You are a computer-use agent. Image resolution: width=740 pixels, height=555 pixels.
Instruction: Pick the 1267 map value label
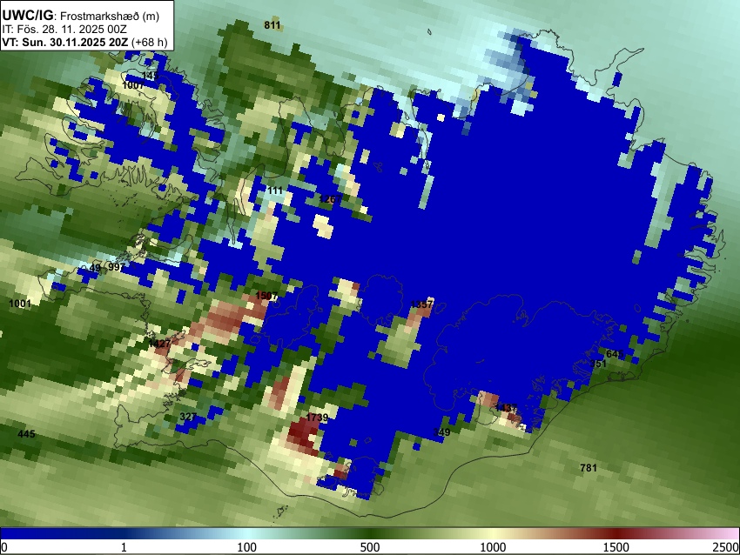(x=330, y=199)
